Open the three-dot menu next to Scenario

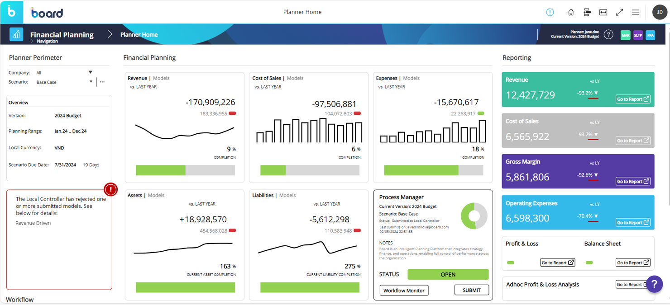102,82
